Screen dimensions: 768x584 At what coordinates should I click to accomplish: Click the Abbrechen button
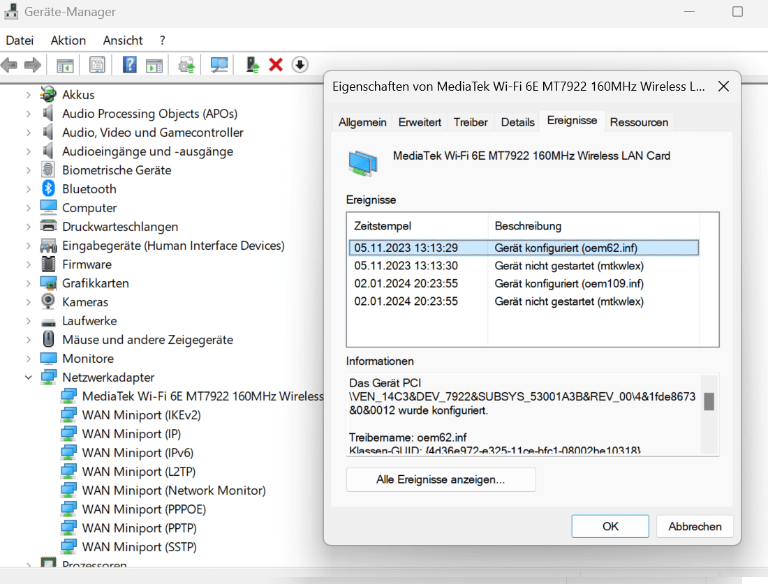point(695,526)
